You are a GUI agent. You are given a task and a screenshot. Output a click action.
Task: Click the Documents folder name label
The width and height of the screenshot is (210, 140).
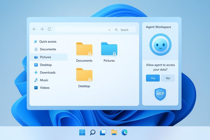click(x=84, y=61)
